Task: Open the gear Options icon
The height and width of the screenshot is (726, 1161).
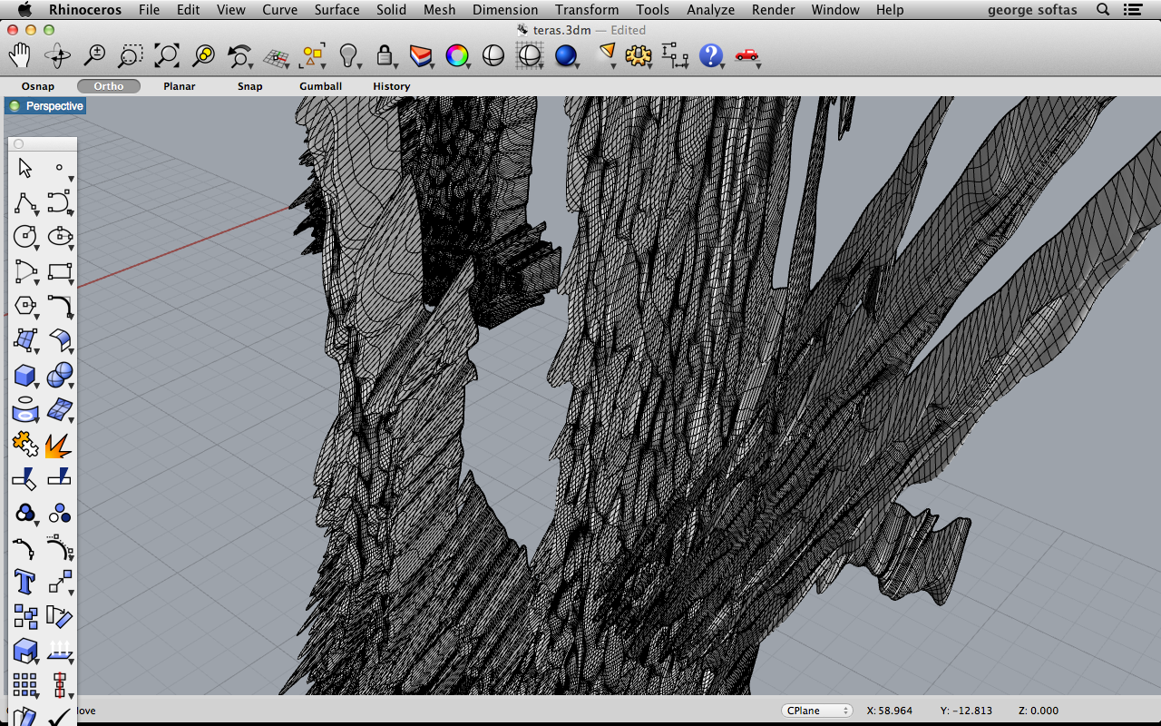Action: [639, 56]
